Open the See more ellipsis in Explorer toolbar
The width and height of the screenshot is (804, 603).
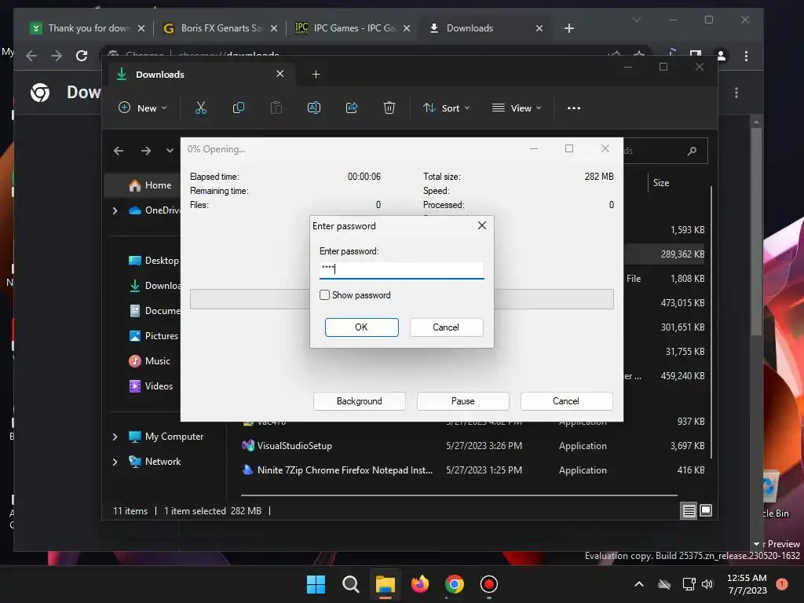tap(574, 108)
